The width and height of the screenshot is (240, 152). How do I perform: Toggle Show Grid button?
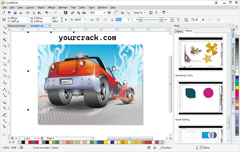[x=122, y=13]
